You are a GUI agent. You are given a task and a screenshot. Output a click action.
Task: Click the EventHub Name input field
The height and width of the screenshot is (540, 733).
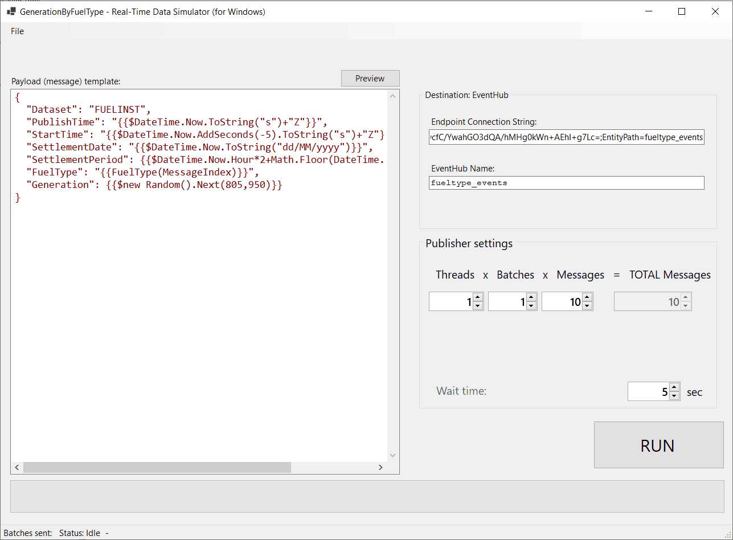[567, 183]
